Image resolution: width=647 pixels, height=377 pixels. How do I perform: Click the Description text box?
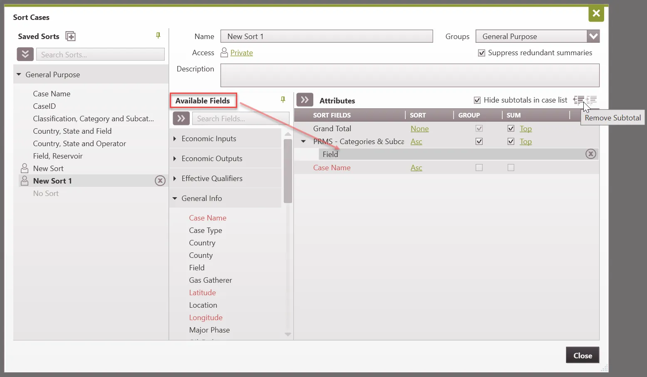tap(409, 75)
